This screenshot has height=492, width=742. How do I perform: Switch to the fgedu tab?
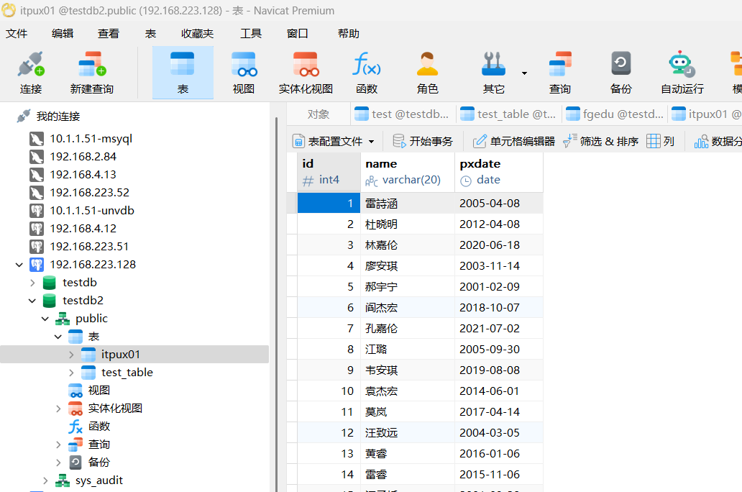pos(615,114)
